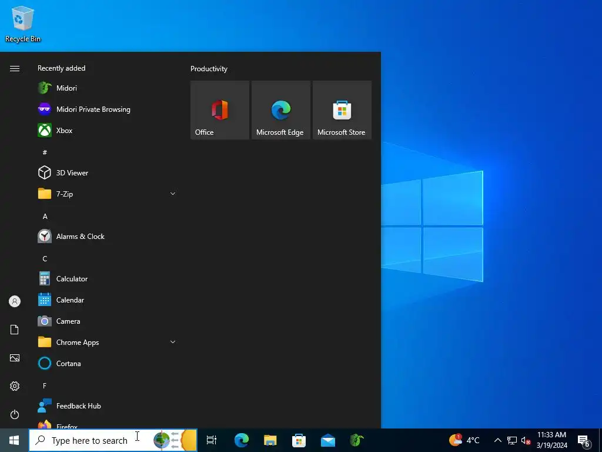
Task: Open File Explorer from taskbar
Action: [x=270, y=440]
